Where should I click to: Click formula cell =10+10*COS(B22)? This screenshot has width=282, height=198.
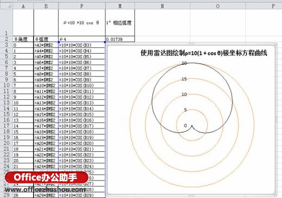[x=82, y=155]
